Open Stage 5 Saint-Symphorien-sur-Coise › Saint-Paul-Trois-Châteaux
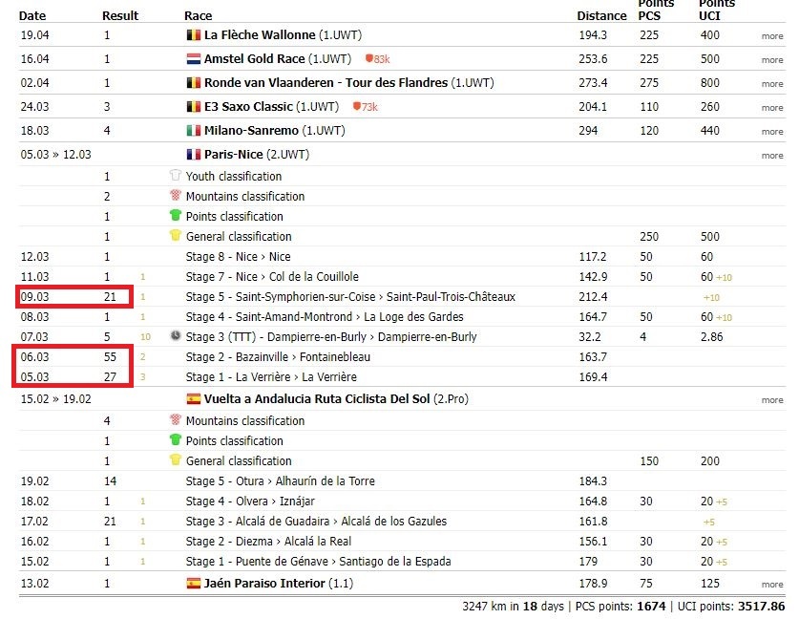The height and width of the screenshot is (619, 799). [350, 297]
